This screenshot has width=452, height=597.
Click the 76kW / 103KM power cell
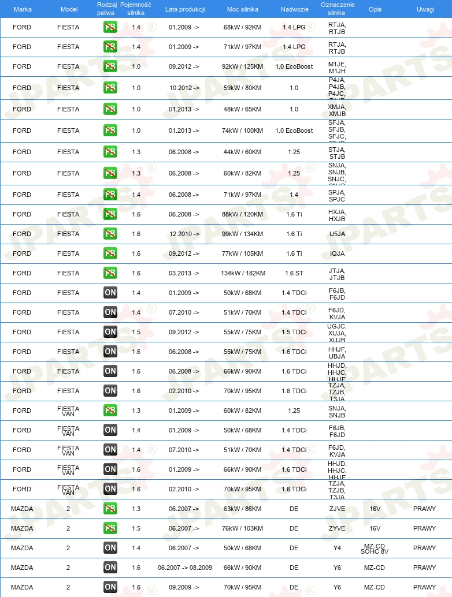tap(243, 528)
